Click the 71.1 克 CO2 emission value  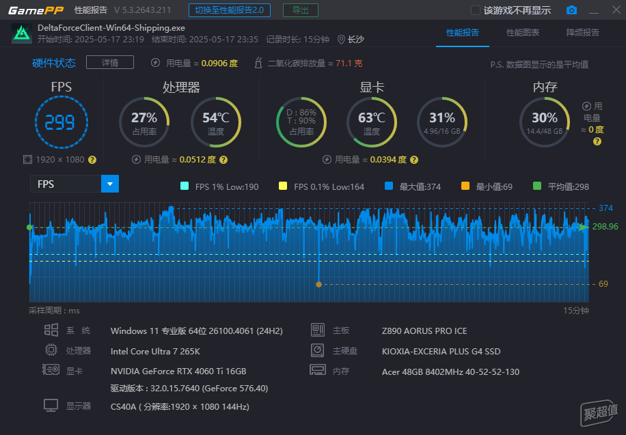pos(349,63)
